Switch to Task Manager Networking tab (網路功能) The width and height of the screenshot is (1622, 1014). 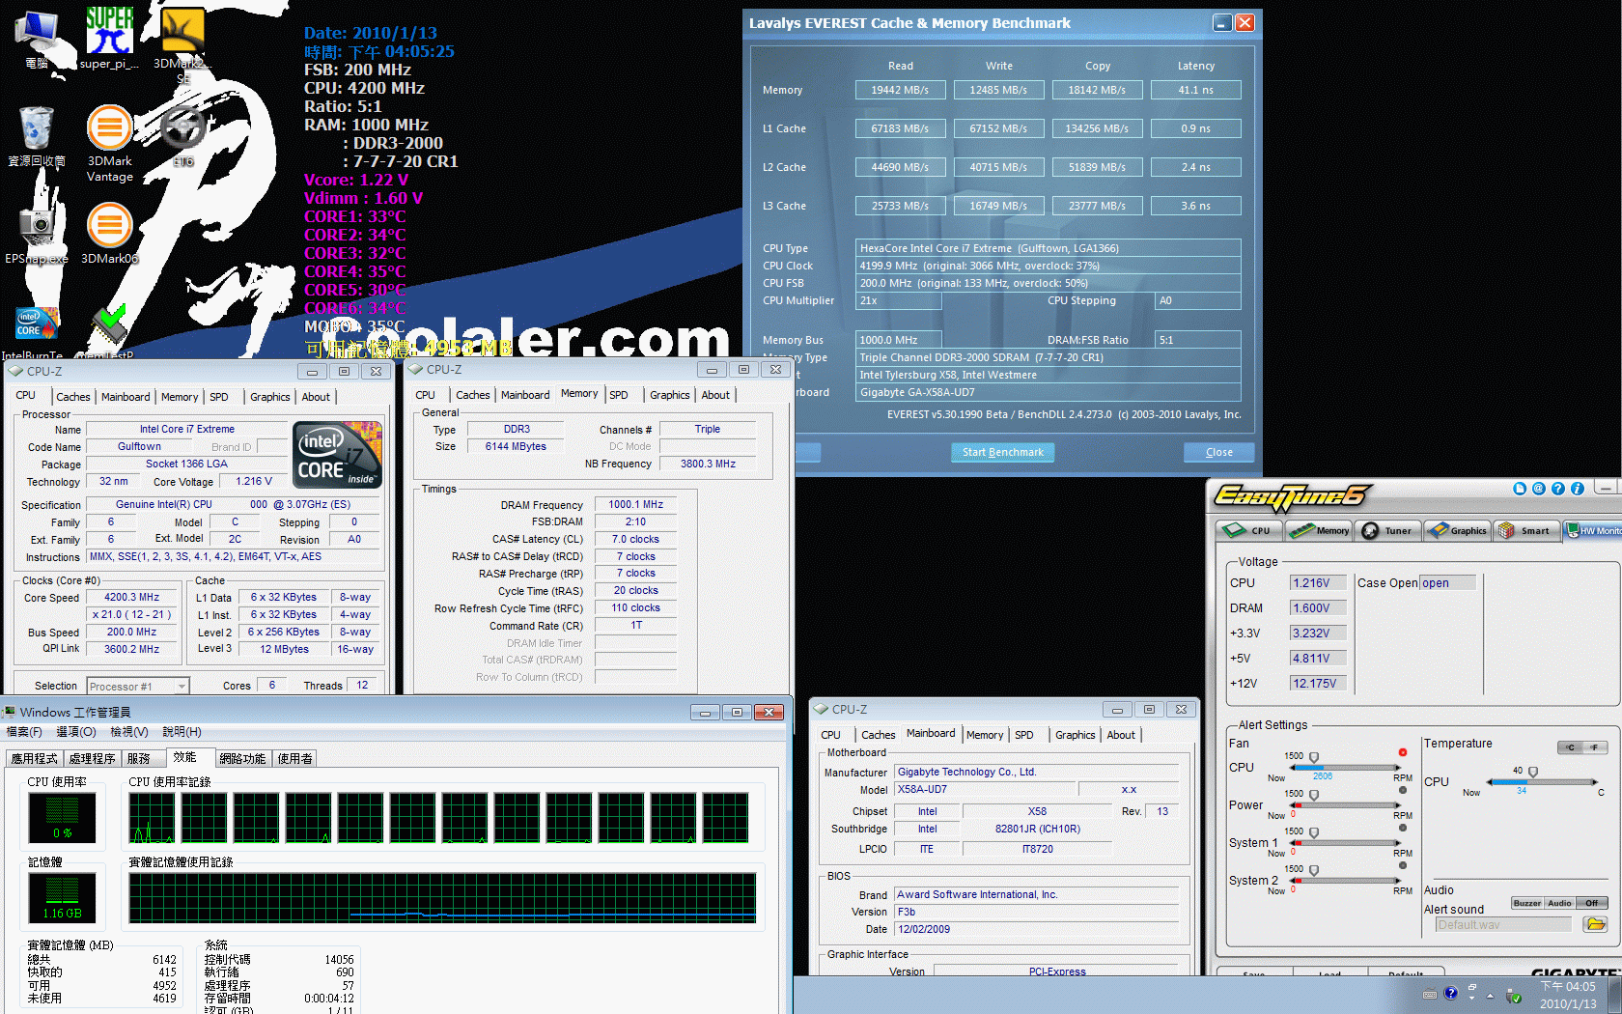(242, 759)
